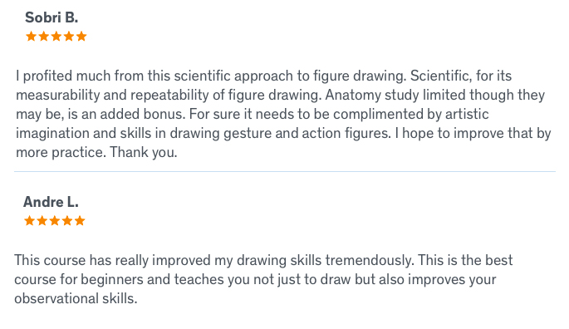Click second star of Andre L.'s rating
This screenshot has height=329, width=569.
[42, 221]
